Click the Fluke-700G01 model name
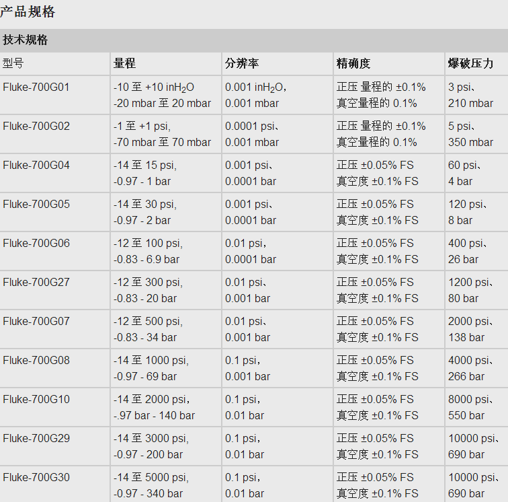This screenshot has height=502, width=508. pos(36,87)
